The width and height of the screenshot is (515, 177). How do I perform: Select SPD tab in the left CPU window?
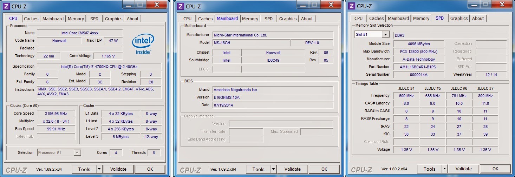[94, 19]
